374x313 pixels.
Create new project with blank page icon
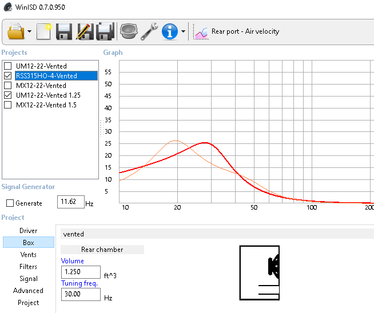[44, 31]
